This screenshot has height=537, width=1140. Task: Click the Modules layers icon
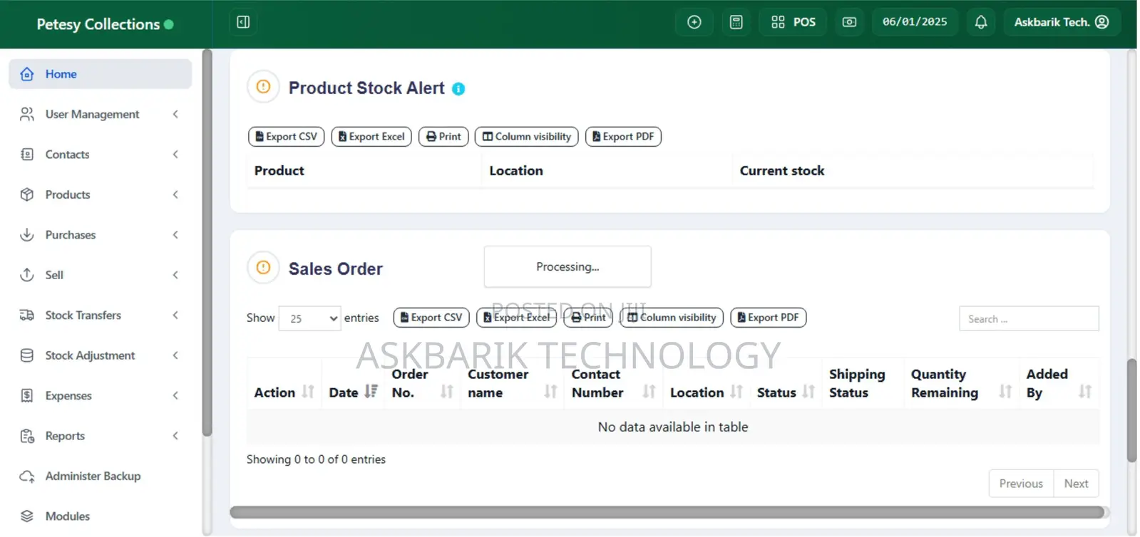(27, 516)
